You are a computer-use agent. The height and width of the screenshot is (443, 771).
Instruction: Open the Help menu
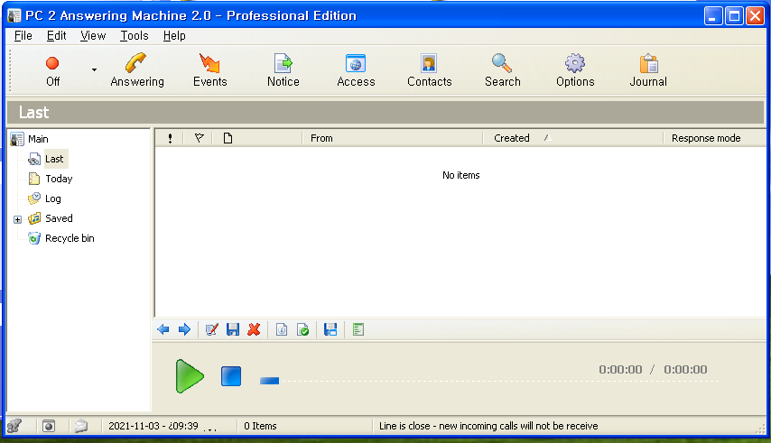click(x=174, y=36)
